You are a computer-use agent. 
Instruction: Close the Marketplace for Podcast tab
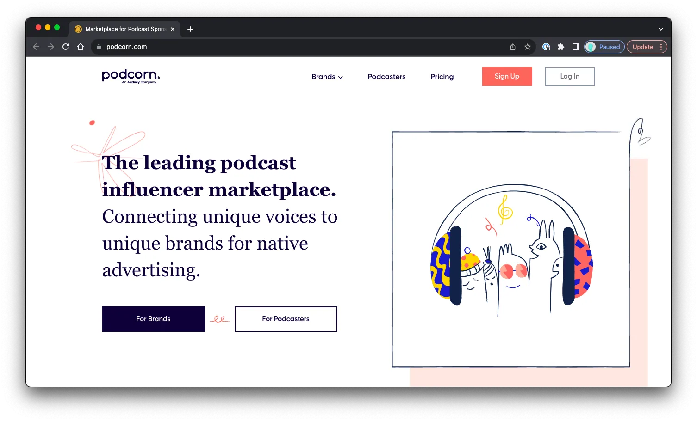(x=173, y=29)
